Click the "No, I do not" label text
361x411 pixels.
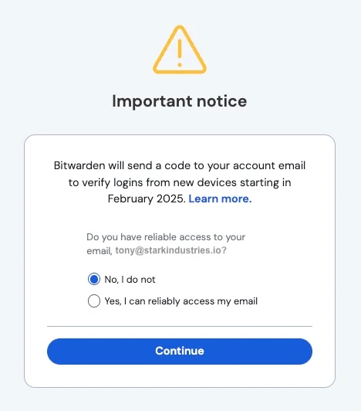pos(130,280)
